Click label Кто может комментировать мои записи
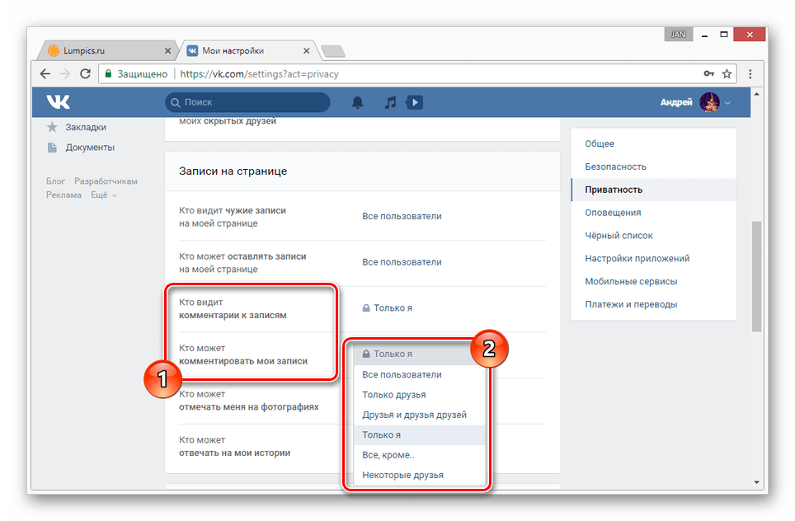This screenshot has height=521, width=795. 243,354
